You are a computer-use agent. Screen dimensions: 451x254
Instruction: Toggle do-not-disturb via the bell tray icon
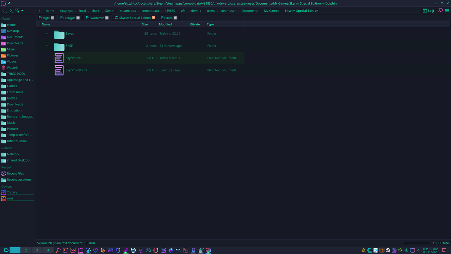pos(363,250)
